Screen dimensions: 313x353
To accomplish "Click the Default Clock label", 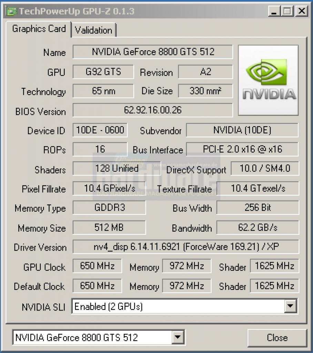I will click(x=39, y=286).
